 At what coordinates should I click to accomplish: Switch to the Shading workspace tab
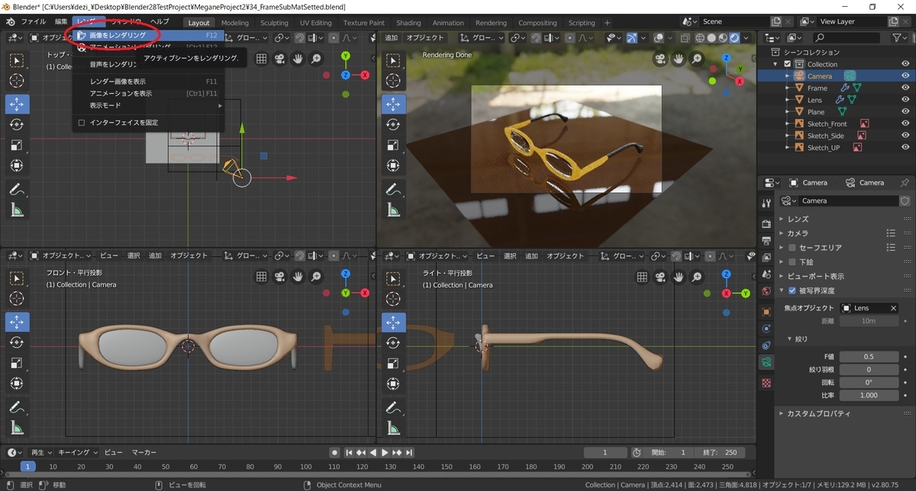(x=408, y=23)
